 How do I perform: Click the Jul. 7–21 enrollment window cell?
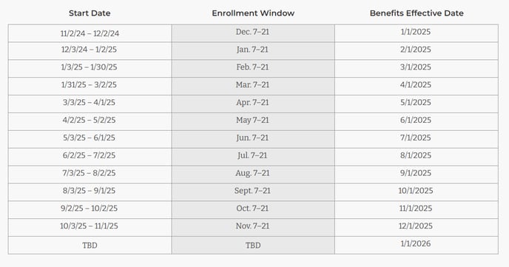point(253,157)
